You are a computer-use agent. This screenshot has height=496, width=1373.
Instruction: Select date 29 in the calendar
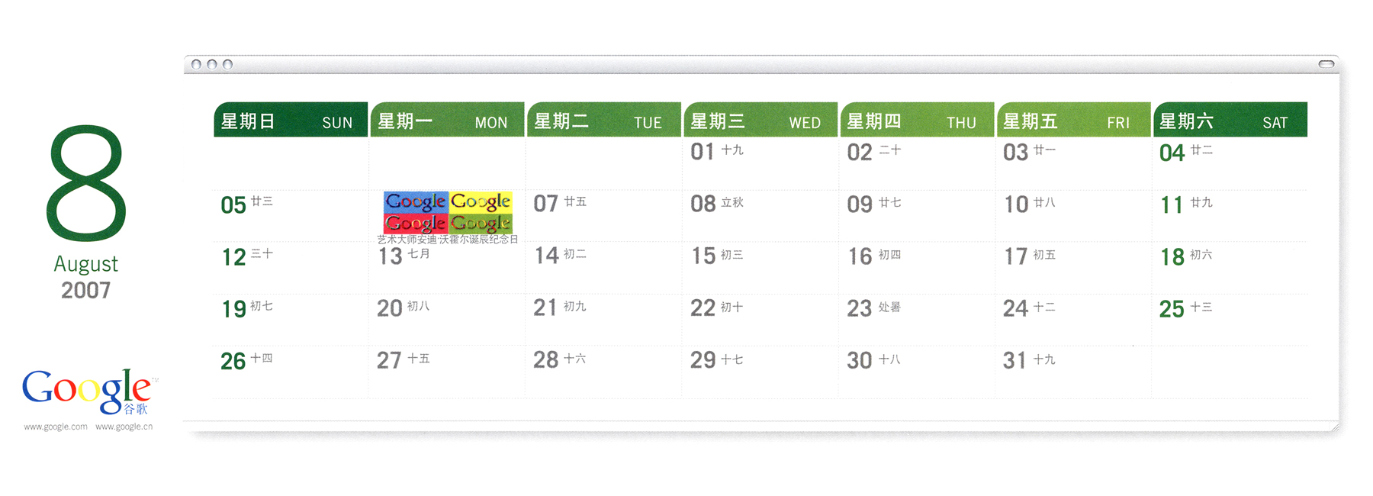703,360
